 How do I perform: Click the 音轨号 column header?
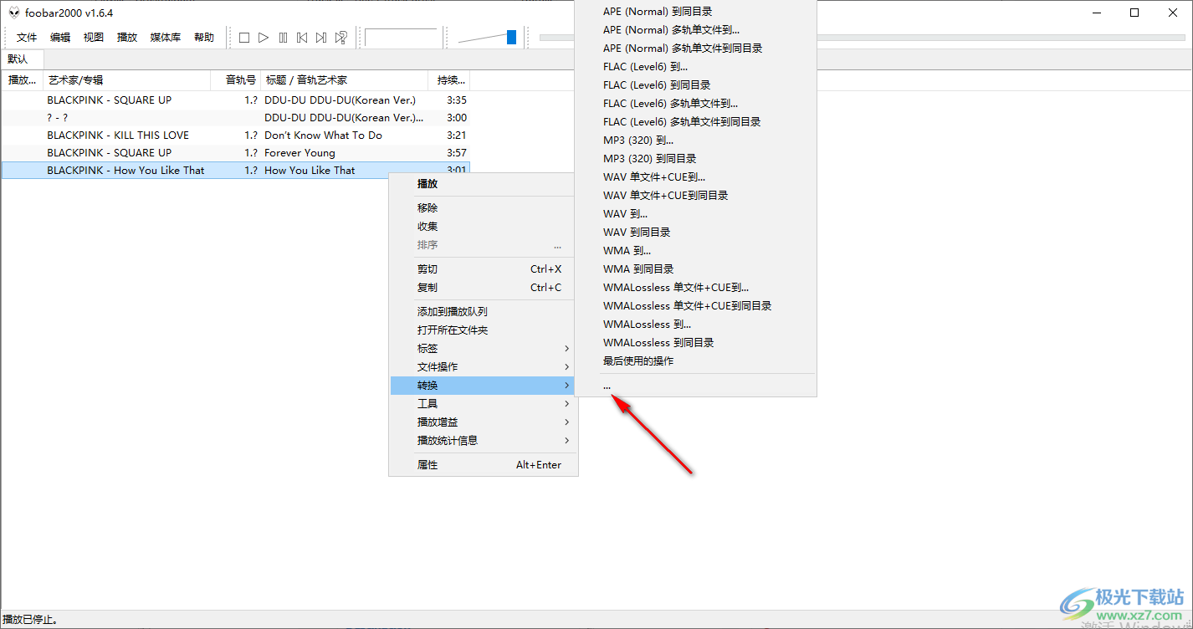(236, 80)
